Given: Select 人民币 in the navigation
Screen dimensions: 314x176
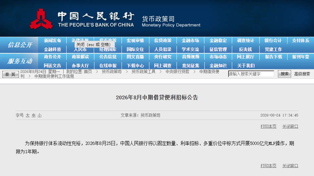Looking at the screenshot, I should [x=80, y=49].
